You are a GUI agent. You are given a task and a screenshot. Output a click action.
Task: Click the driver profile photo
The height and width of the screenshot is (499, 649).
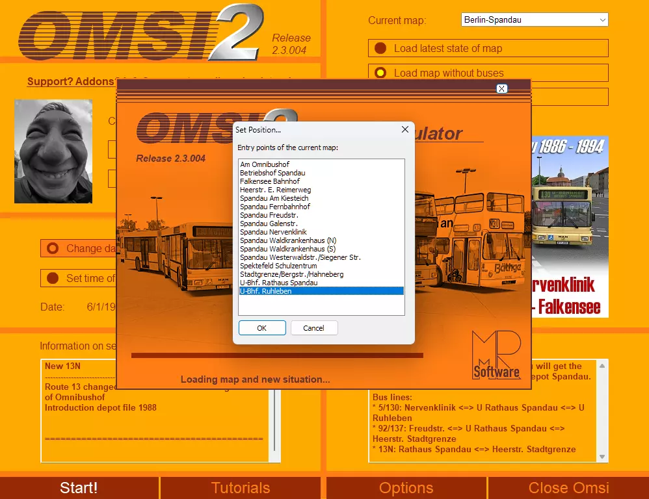click(53, 151)
